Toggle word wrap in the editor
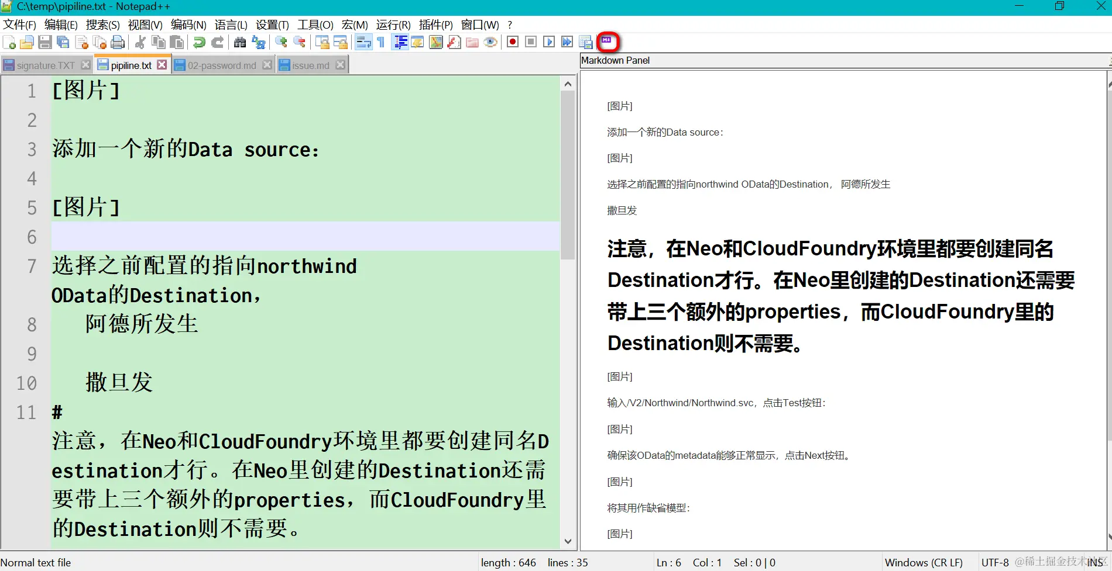Screen dimensions: 1112x571 point(363,42)
